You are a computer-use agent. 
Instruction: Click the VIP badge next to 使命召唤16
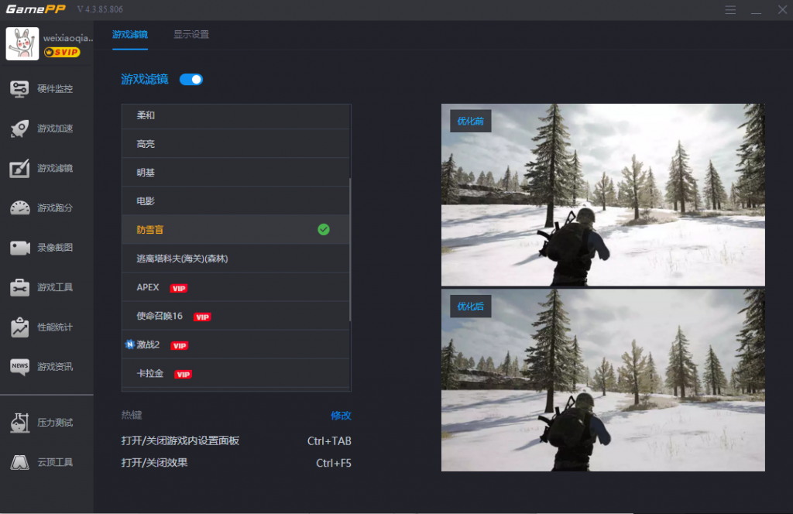pyautogui.click(x=202, y=317)
